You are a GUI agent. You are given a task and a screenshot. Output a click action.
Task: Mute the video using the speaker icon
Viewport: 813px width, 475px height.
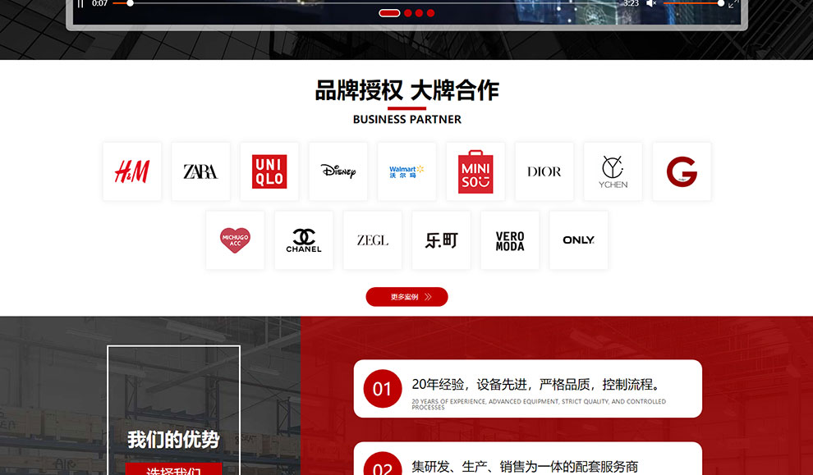(650, 3)
